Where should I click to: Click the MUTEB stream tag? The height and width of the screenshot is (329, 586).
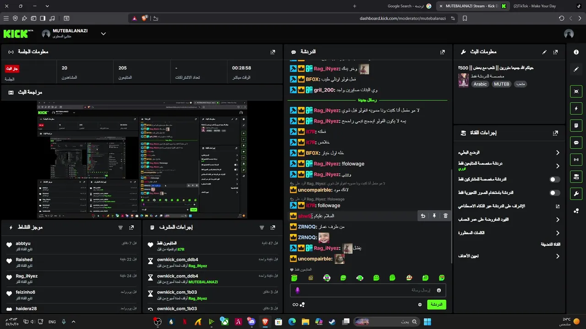point(501,84)
